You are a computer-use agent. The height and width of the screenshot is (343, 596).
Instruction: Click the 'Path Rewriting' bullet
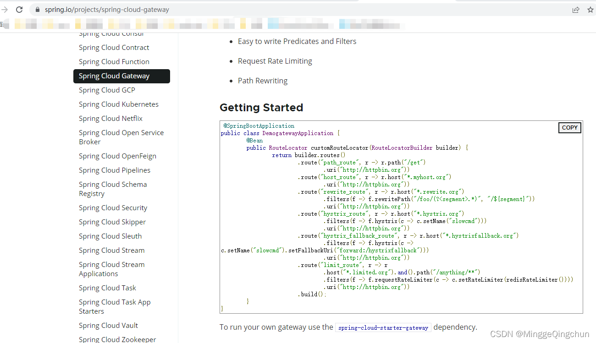(x=263, y=81)
